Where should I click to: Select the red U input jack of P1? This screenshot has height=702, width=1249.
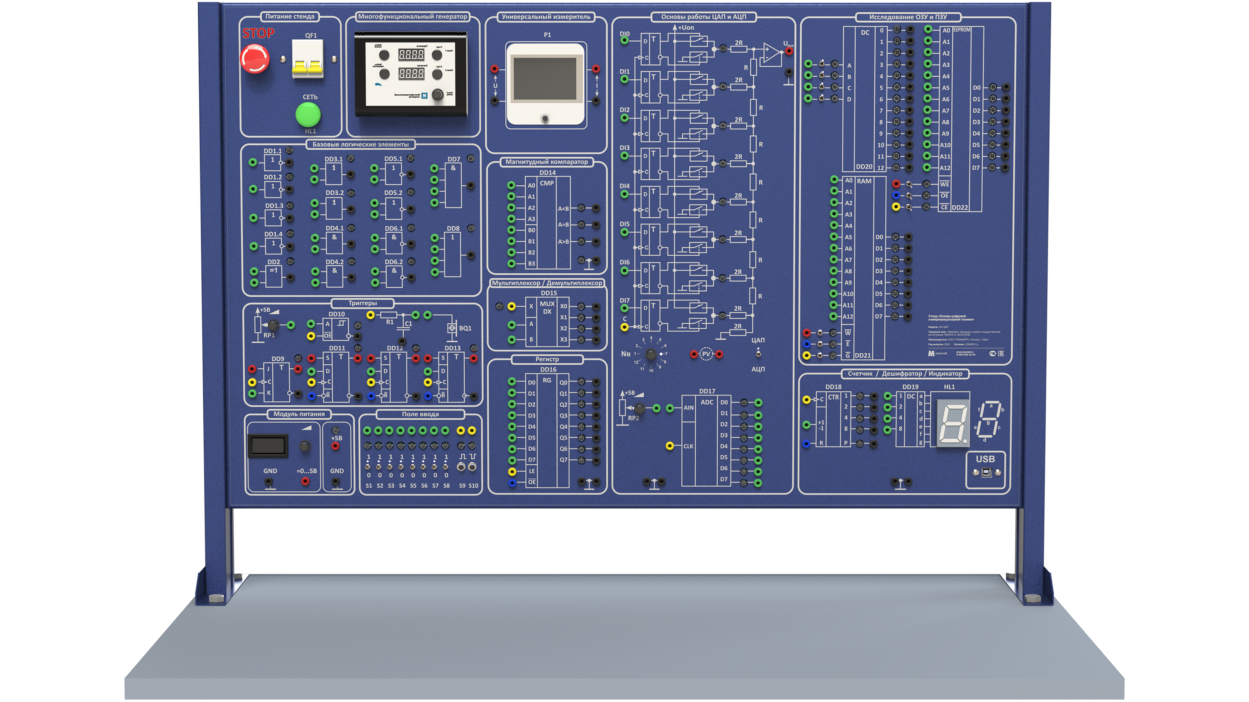[495, 69]
